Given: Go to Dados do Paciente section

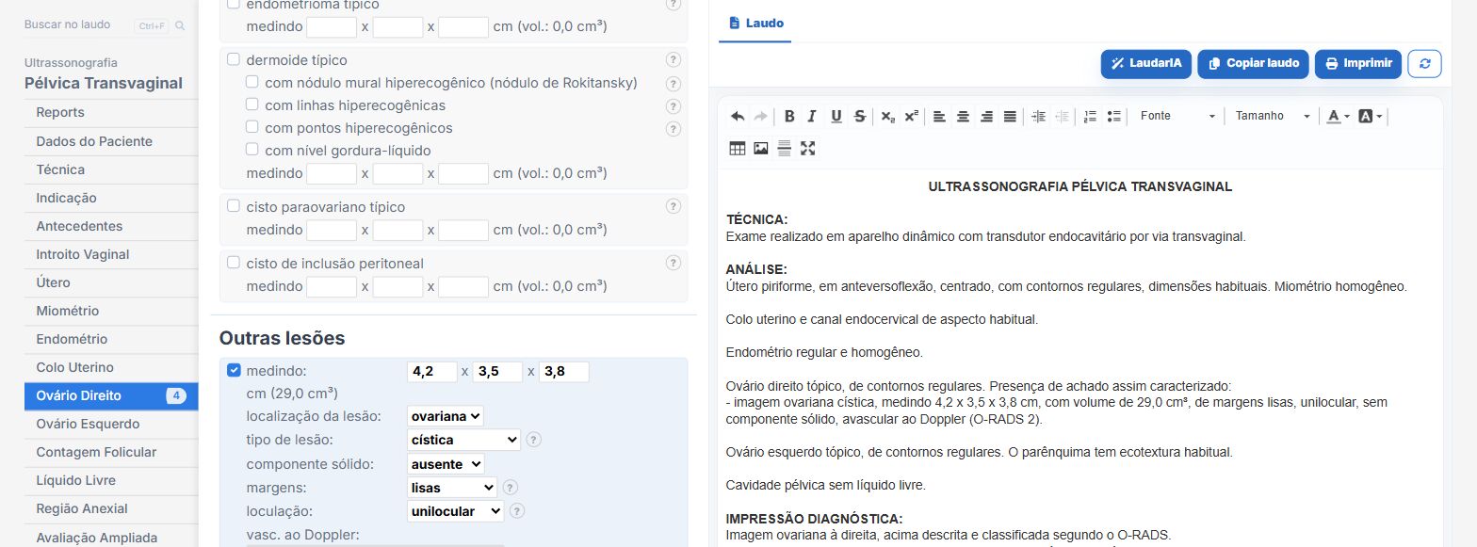Looking at the screenshot, I should (111, 141).
